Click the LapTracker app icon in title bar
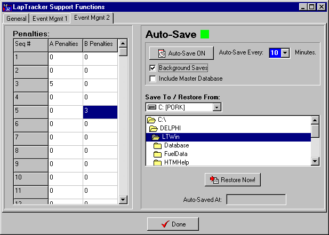This screenshot has width=329, height=235. click(7, 7)
